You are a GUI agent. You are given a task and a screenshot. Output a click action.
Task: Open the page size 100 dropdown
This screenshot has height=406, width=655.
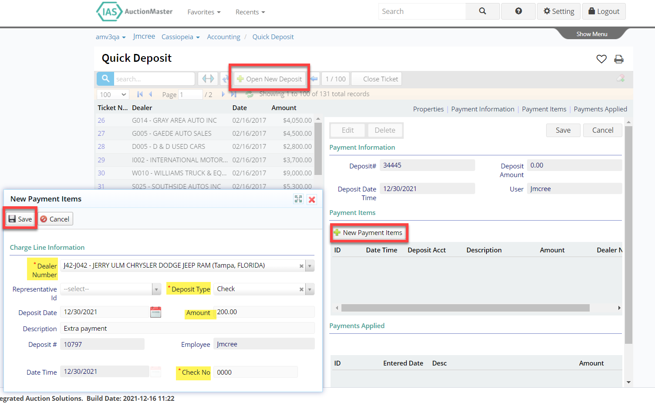[x=113, y=94]
